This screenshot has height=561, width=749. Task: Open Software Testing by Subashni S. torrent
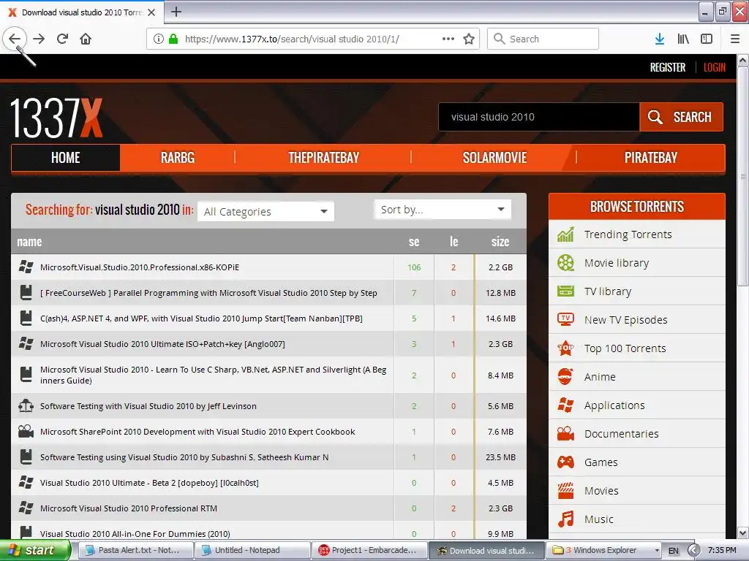[x=184, y=457]
